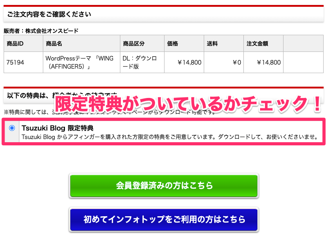
Task: Click the 商品ID column header
Action: click(23, 43)
